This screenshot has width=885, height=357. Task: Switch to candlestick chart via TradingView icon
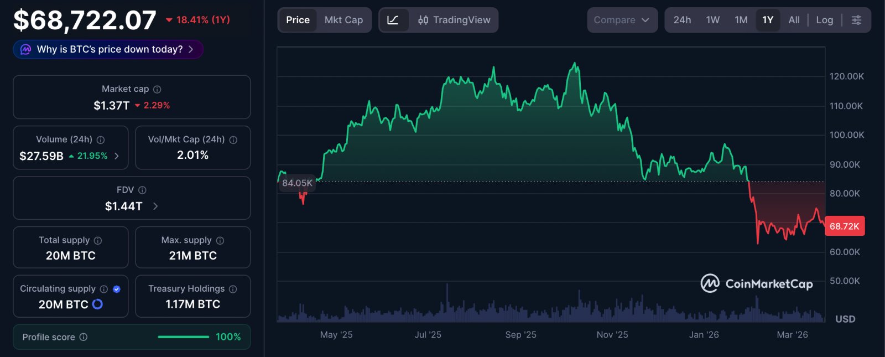(x=423, y=19)
